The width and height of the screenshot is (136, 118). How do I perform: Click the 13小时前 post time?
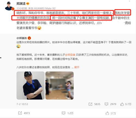point(22,8)
